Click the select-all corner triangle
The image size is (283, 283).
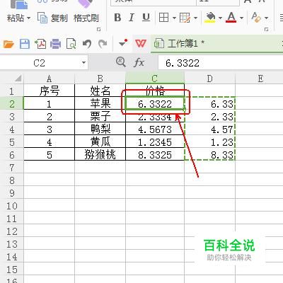(x=18, y=78)
